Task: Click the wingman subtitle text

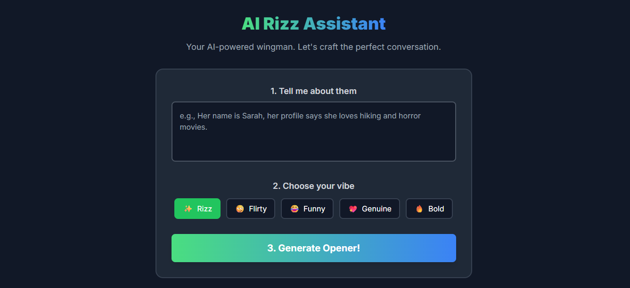Action: pos(313,47)
